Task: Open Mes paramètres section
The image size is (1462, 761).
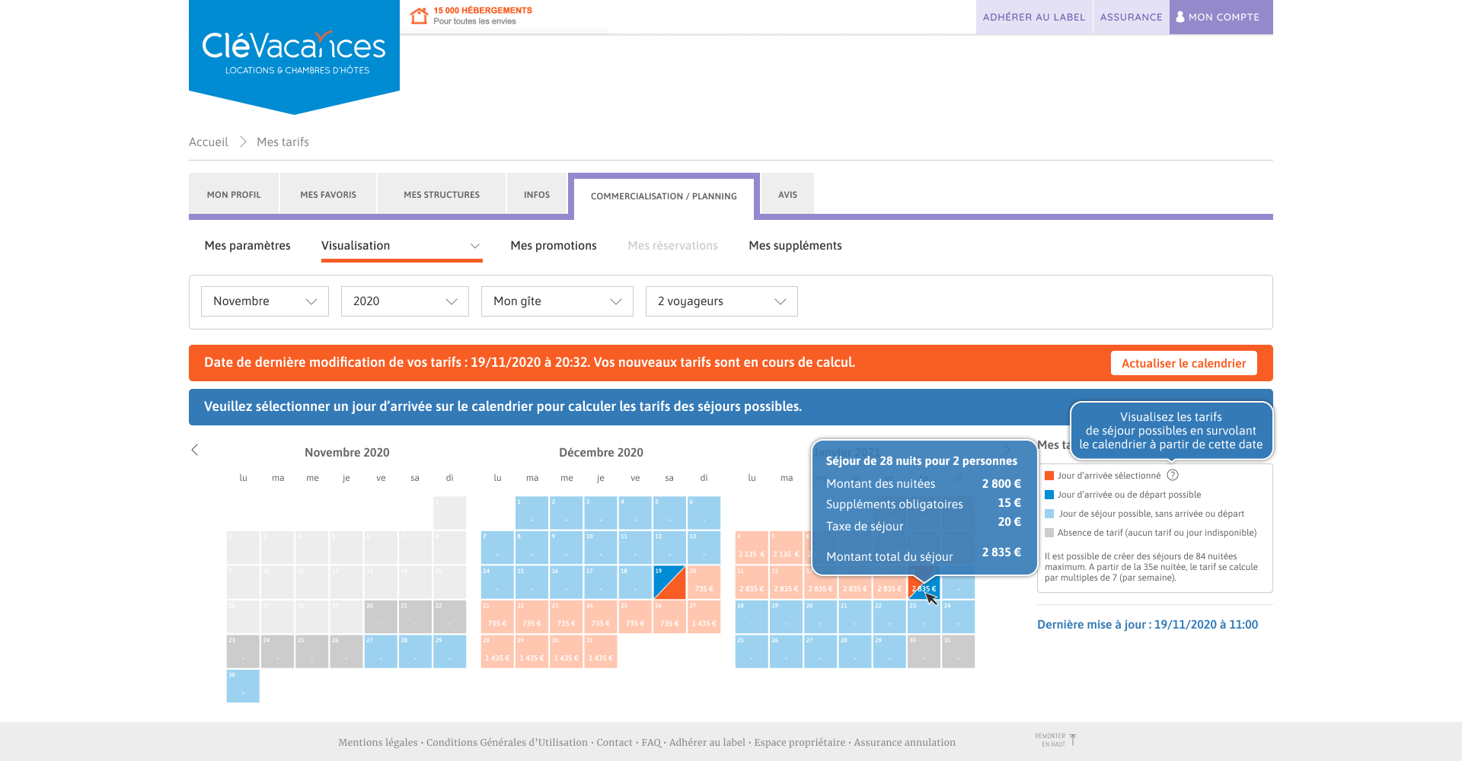Action: (x=247, y=245)
